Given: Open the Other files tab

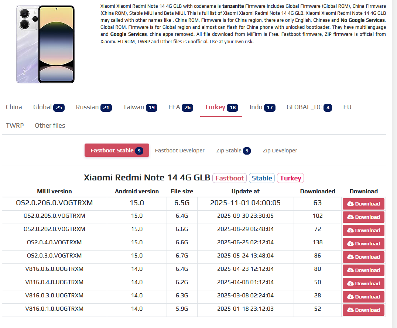Looking at the screenshot, I should (50, 125).
